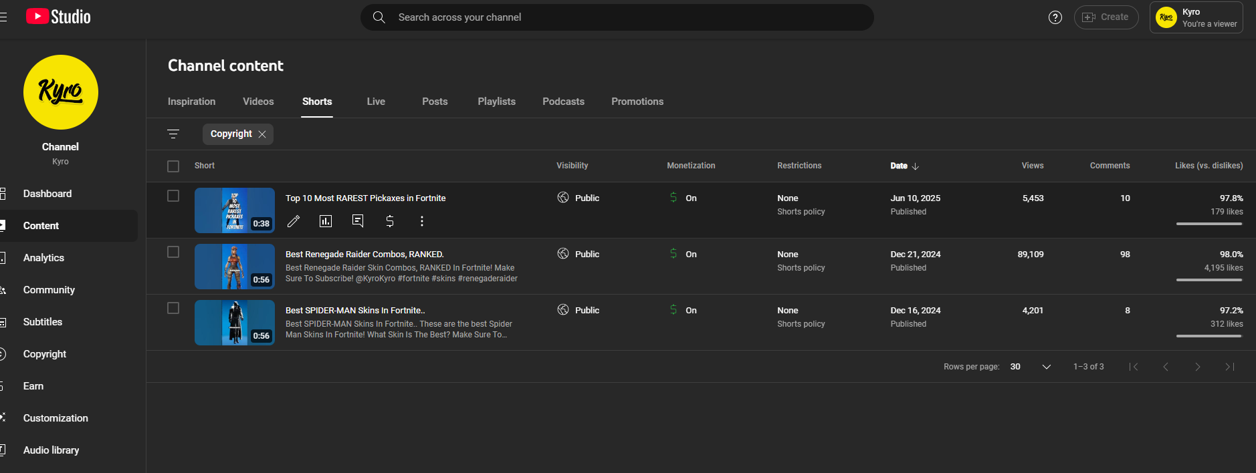Remove the Copyright filter chip
The height and width of the screenshot is (473, 1256).
[x=262, y=134]
